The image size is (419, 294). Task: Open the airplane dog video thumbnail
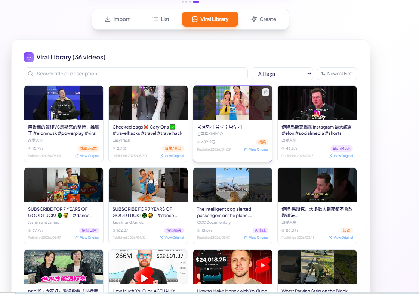(x=232, y=185)
